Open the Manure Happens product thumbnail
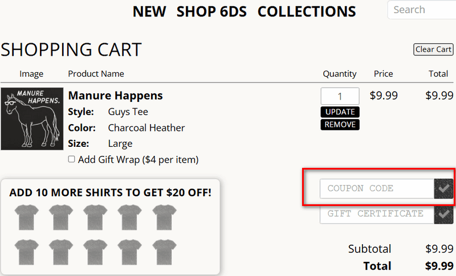456x276 pixels. point(32,118)
